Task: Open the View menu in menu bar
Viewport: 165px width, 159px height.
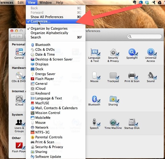Action: coord(32,2)
